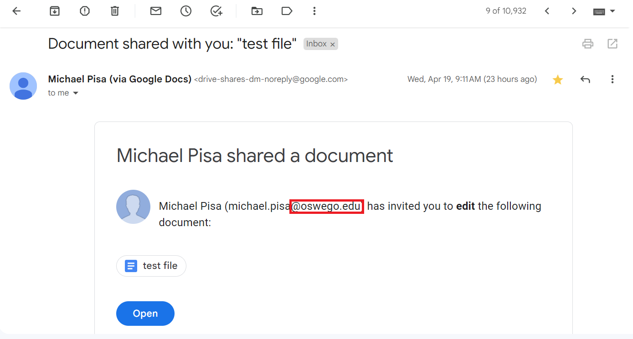Screen dimensions: 633x339
Task: Click Michael Pisa's avatar inside the card
Action: (134, 207)
